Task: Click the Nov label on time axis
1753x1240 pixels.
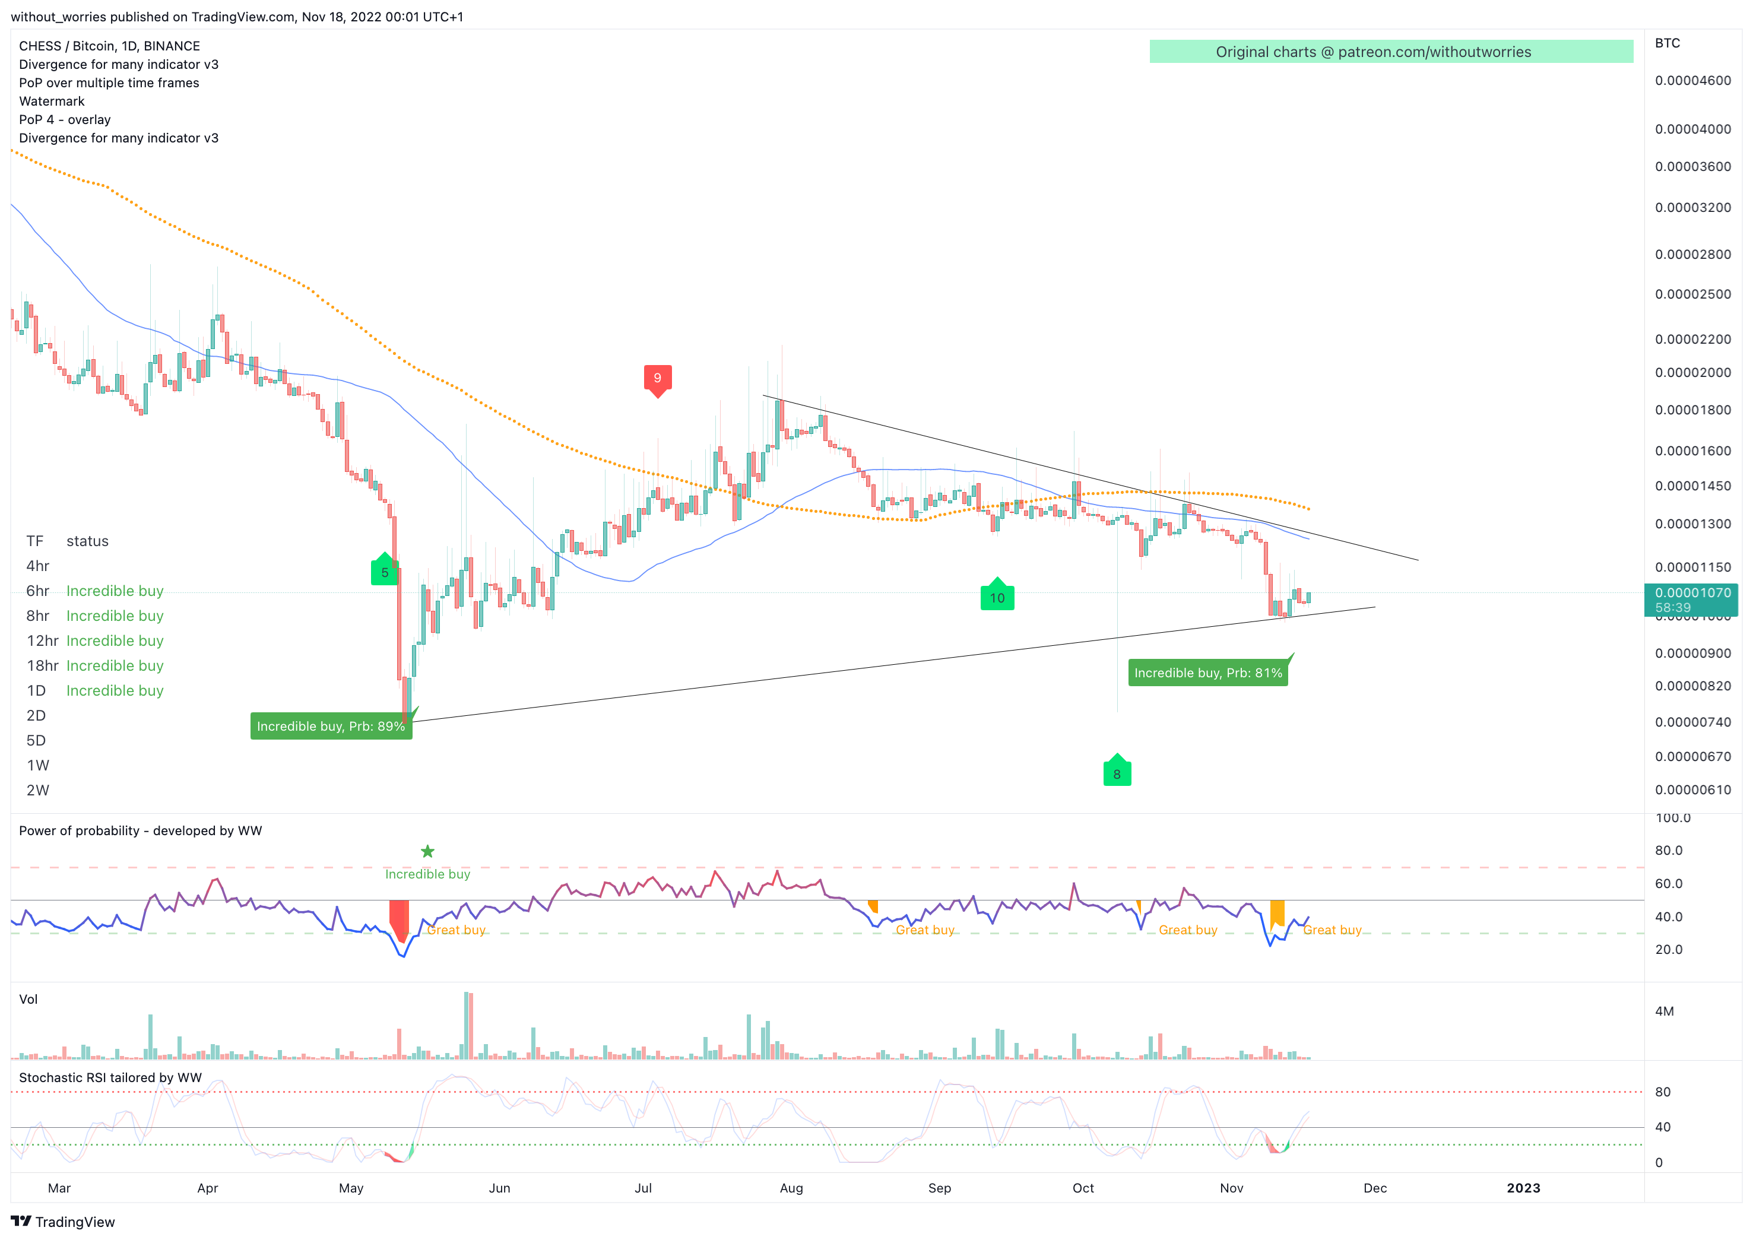Action: click(x=1232, y=1188)
